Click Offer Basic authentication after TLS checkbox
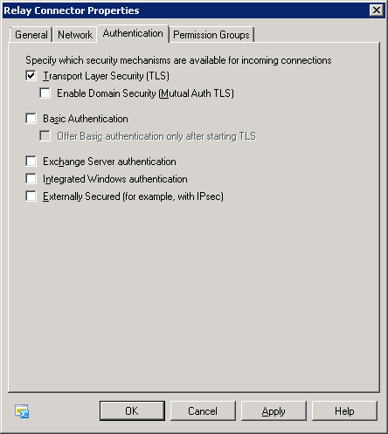This screenshot has height=434, width=388. (x=45, y=136)
